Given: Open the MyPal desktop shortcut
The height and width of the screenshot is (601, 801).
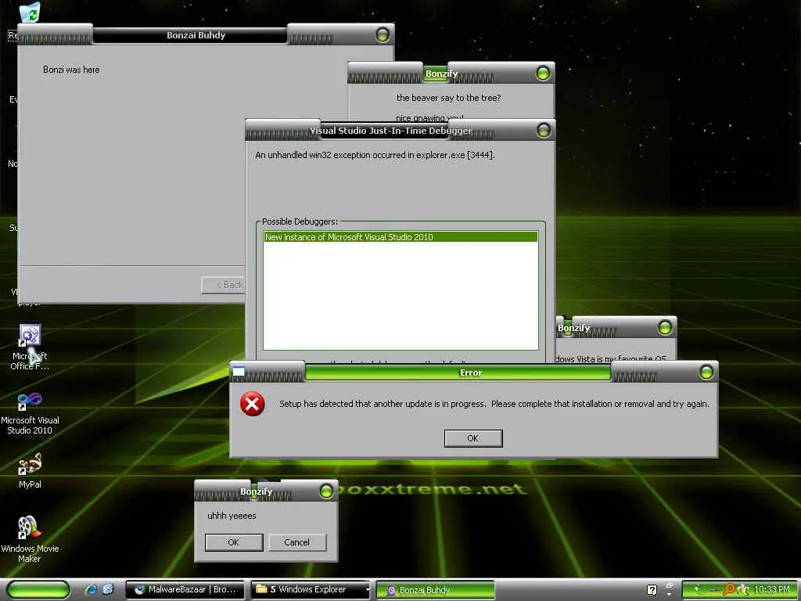Looking at the screenshot, I should pos(30,470).
